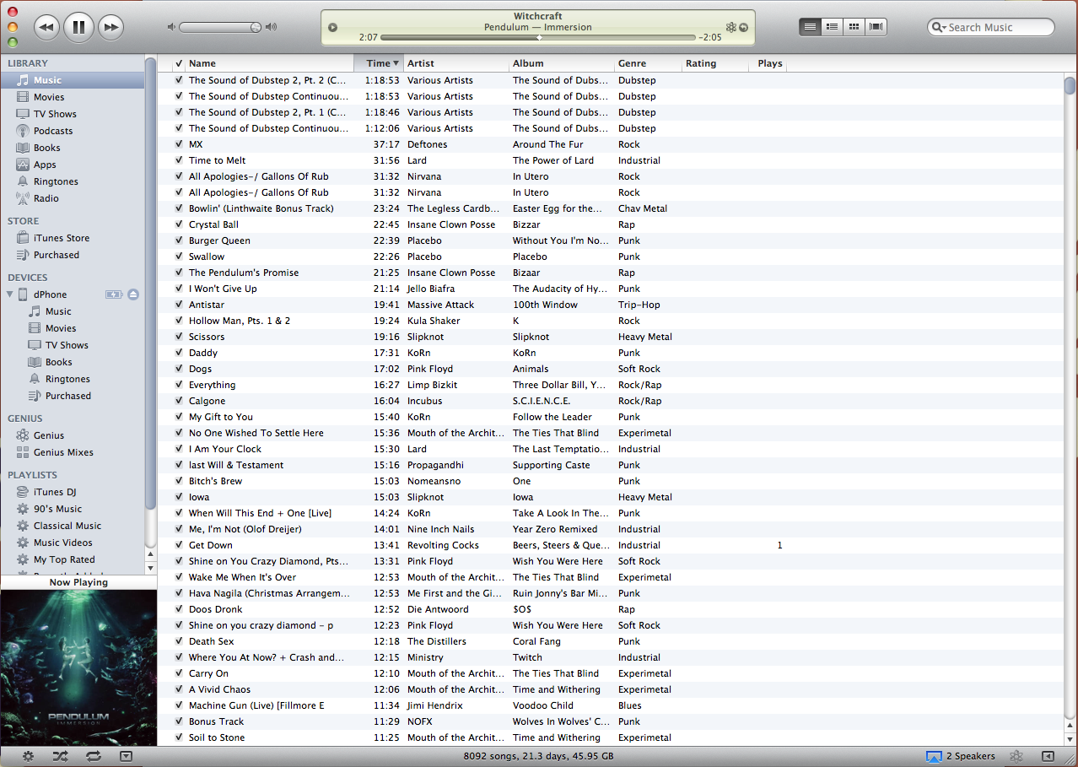This screenshot has width=1078, height=767.
Task: Uncheck the song MX
Action: 179,144
